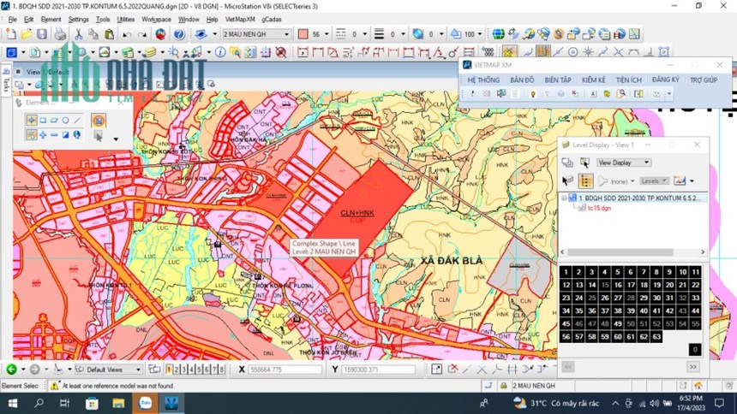Click the >> button in Level Display
737x414 pixels.
pyautogui.click(x=692, y=367)
